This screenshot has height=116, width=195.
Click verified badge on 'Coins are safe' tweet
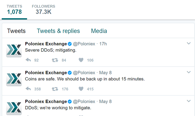[x=70, y=73]
